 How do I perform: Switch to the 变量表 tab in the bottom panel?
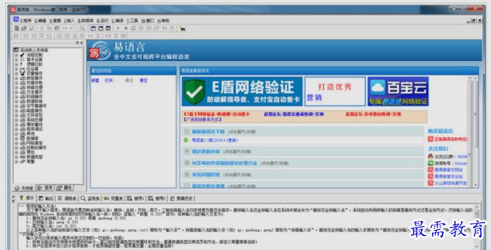(114, 198)
